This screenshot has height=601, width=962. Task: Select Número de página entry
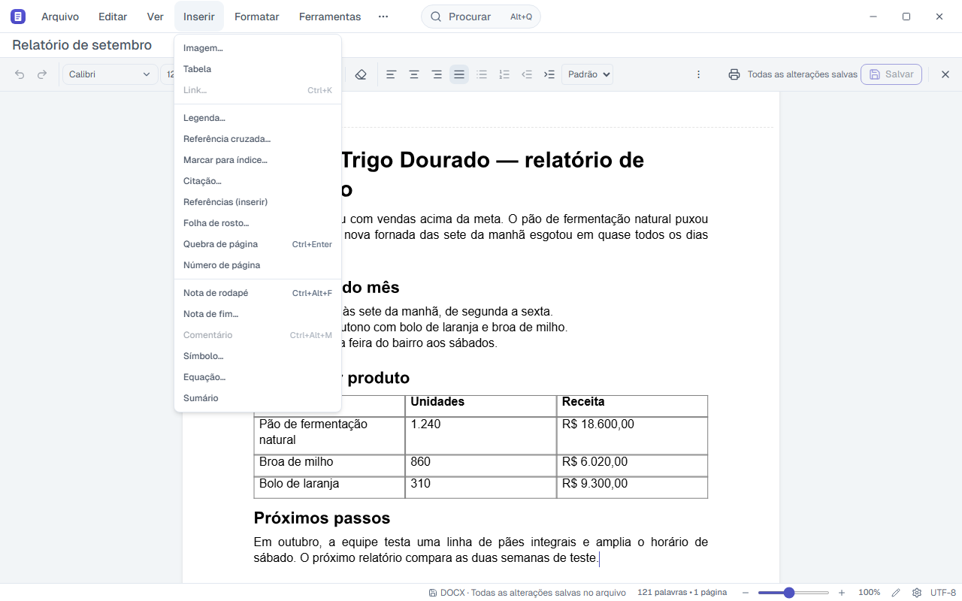coord(258,265)
